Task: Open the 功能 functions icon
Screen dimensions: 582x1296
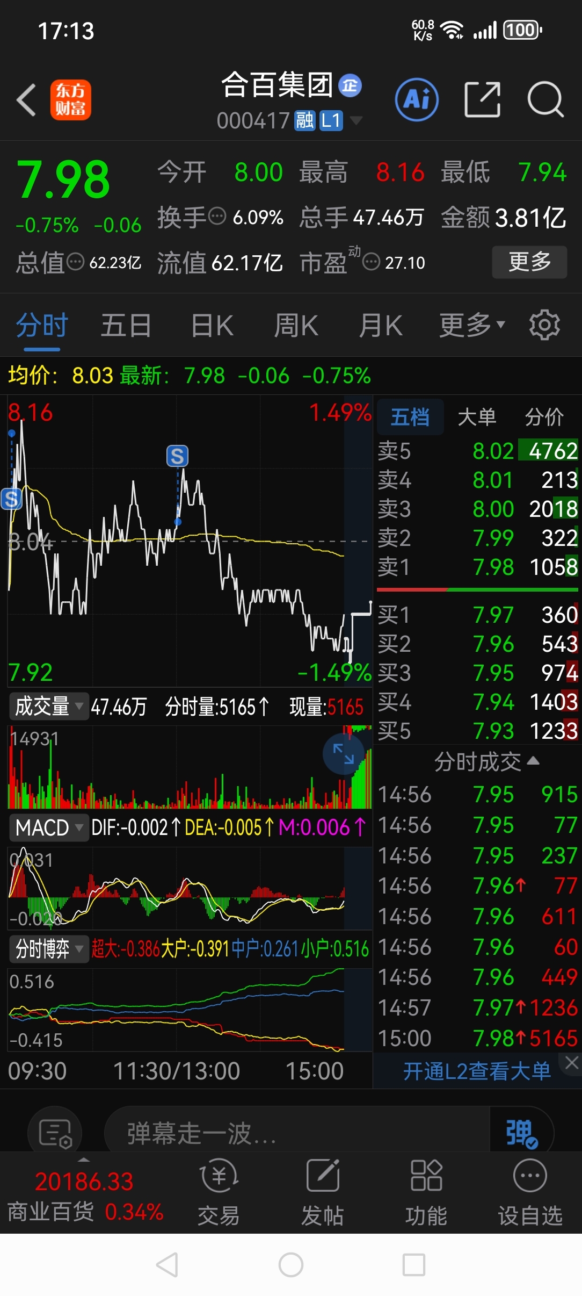Action: coord(426,1193)
